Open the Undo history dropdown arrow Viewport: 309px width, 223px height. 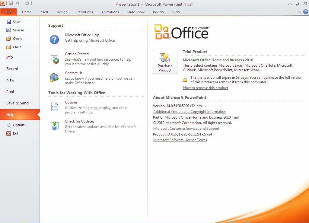point(22,4)
